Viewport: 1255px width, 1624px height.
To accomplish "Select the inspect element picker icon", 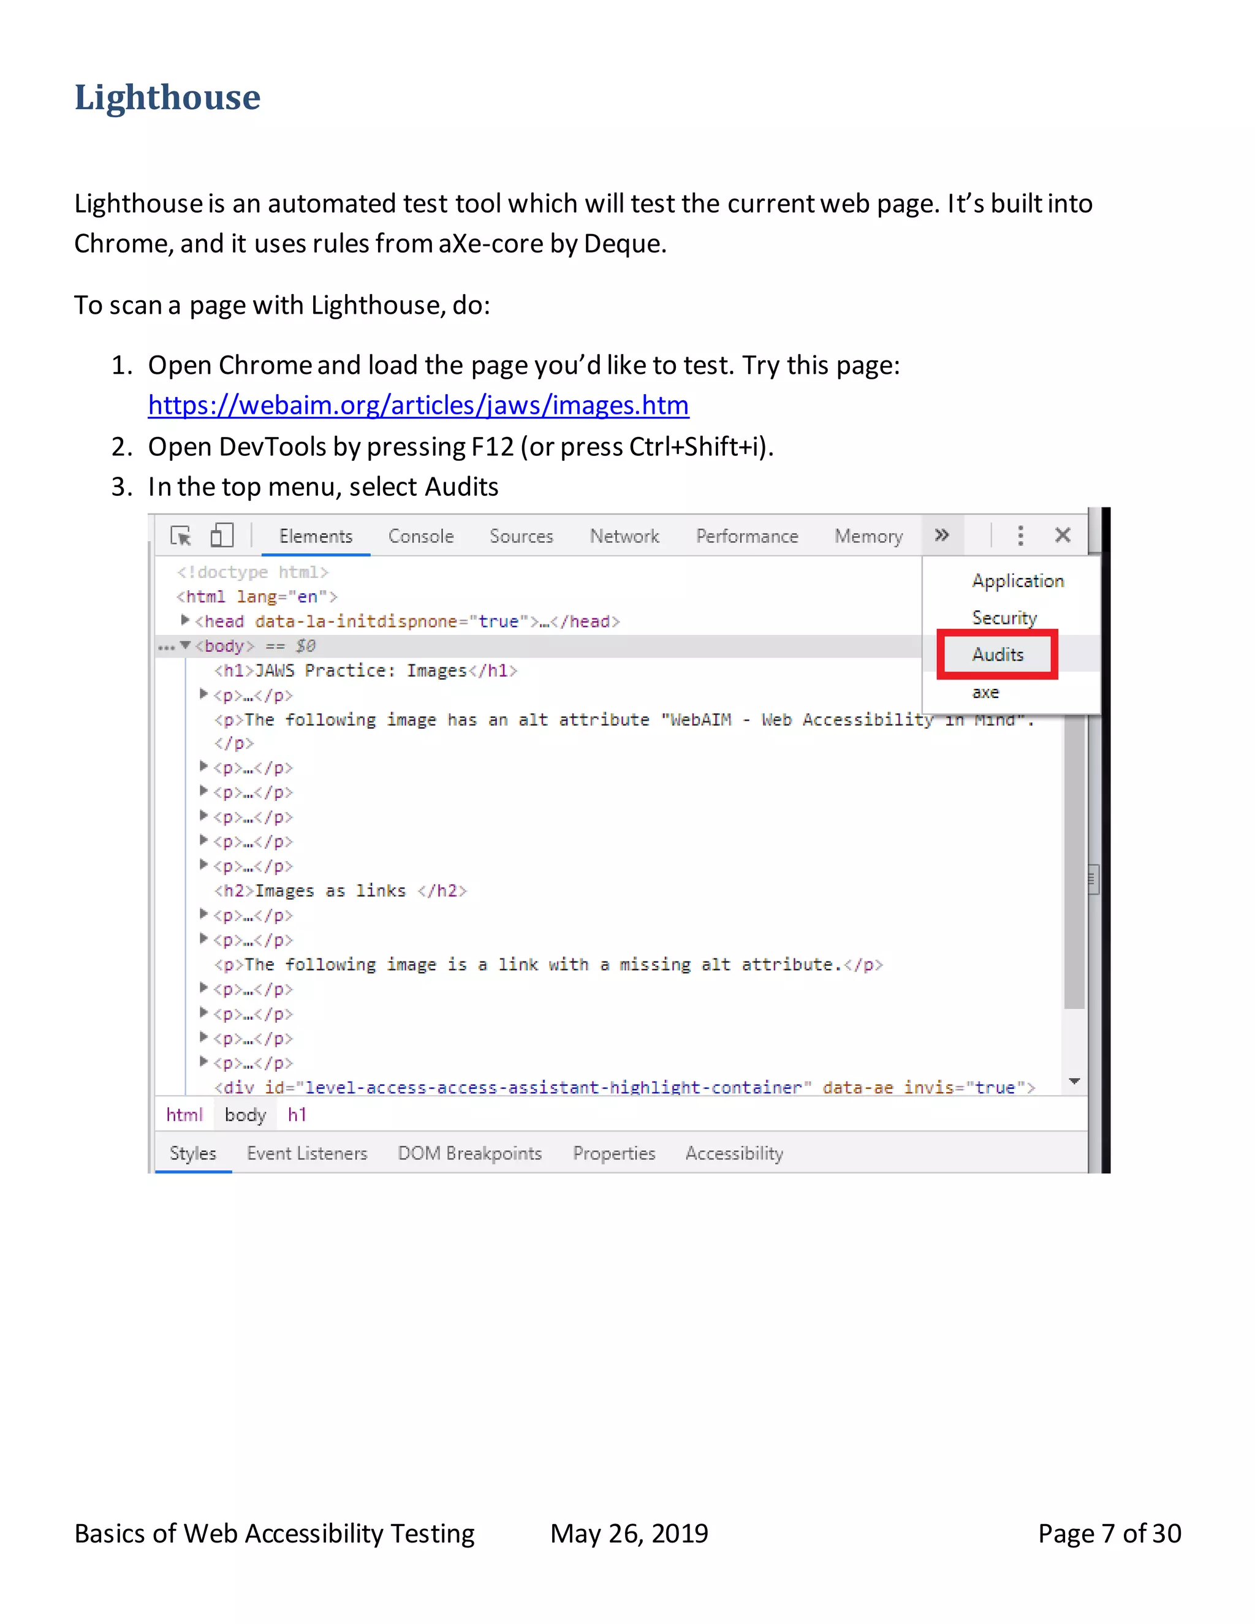I will pyautogui.click(x=181, y=536).
